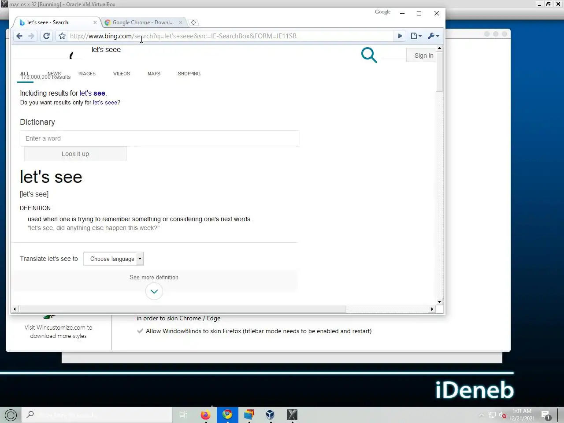This screenshot has height=423, width=564.
Task: Open the notification center icon
Action: [x=546, y=415]
